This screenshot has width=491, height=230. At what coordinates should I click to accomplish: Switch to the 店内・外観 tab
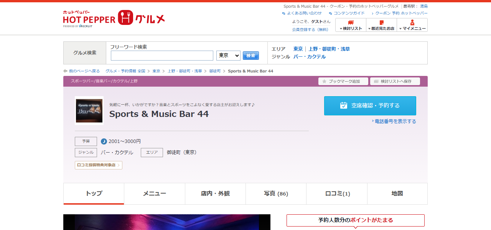point(215,194)
